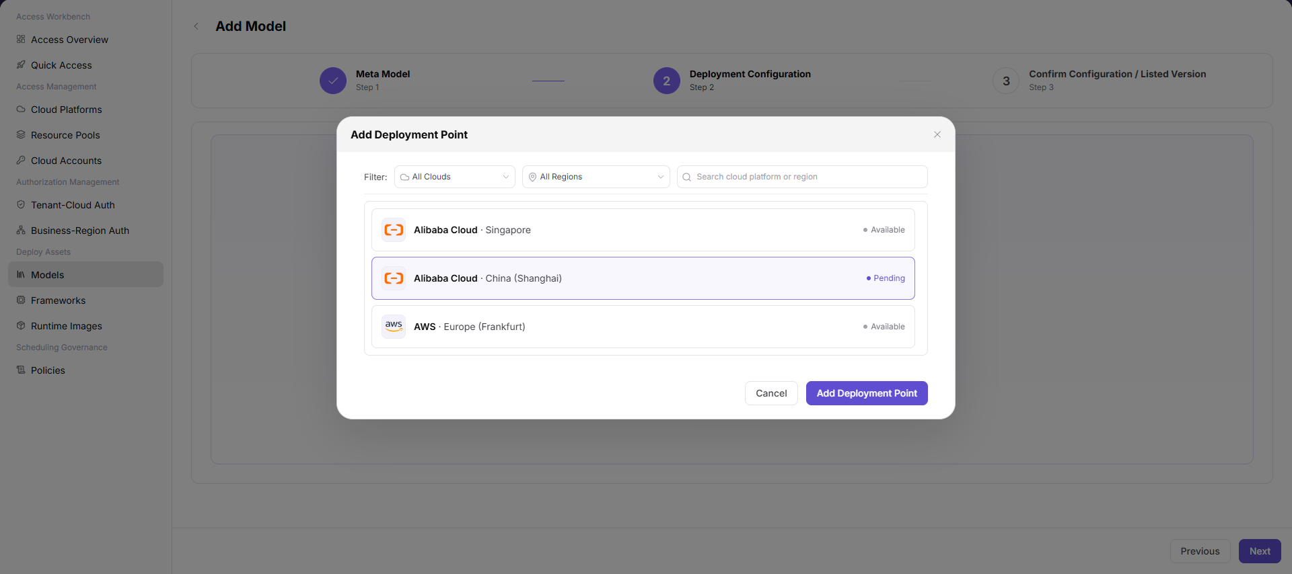Open the All Regions filter dropdown

click(x=596, y=177)
